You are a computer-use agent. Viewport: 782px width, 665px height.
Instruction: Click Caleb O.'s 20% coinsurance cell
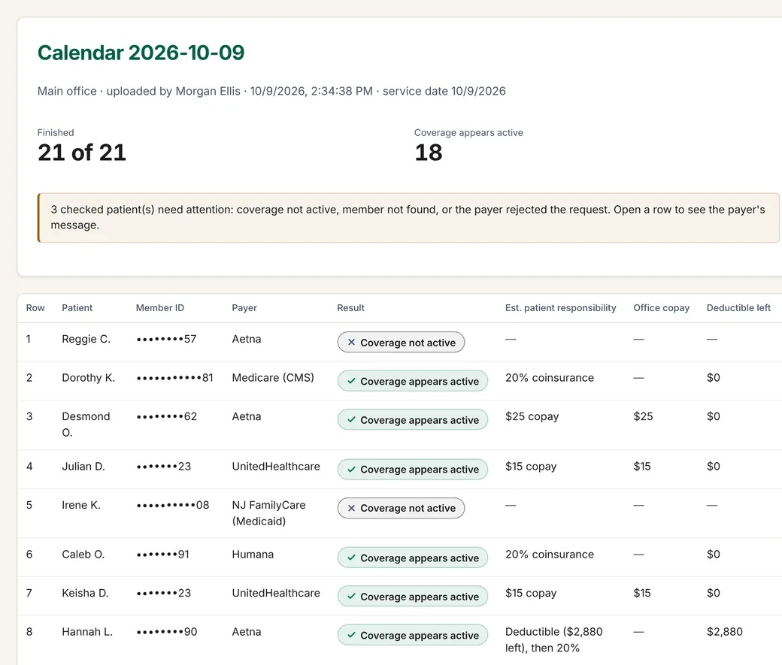550,555
